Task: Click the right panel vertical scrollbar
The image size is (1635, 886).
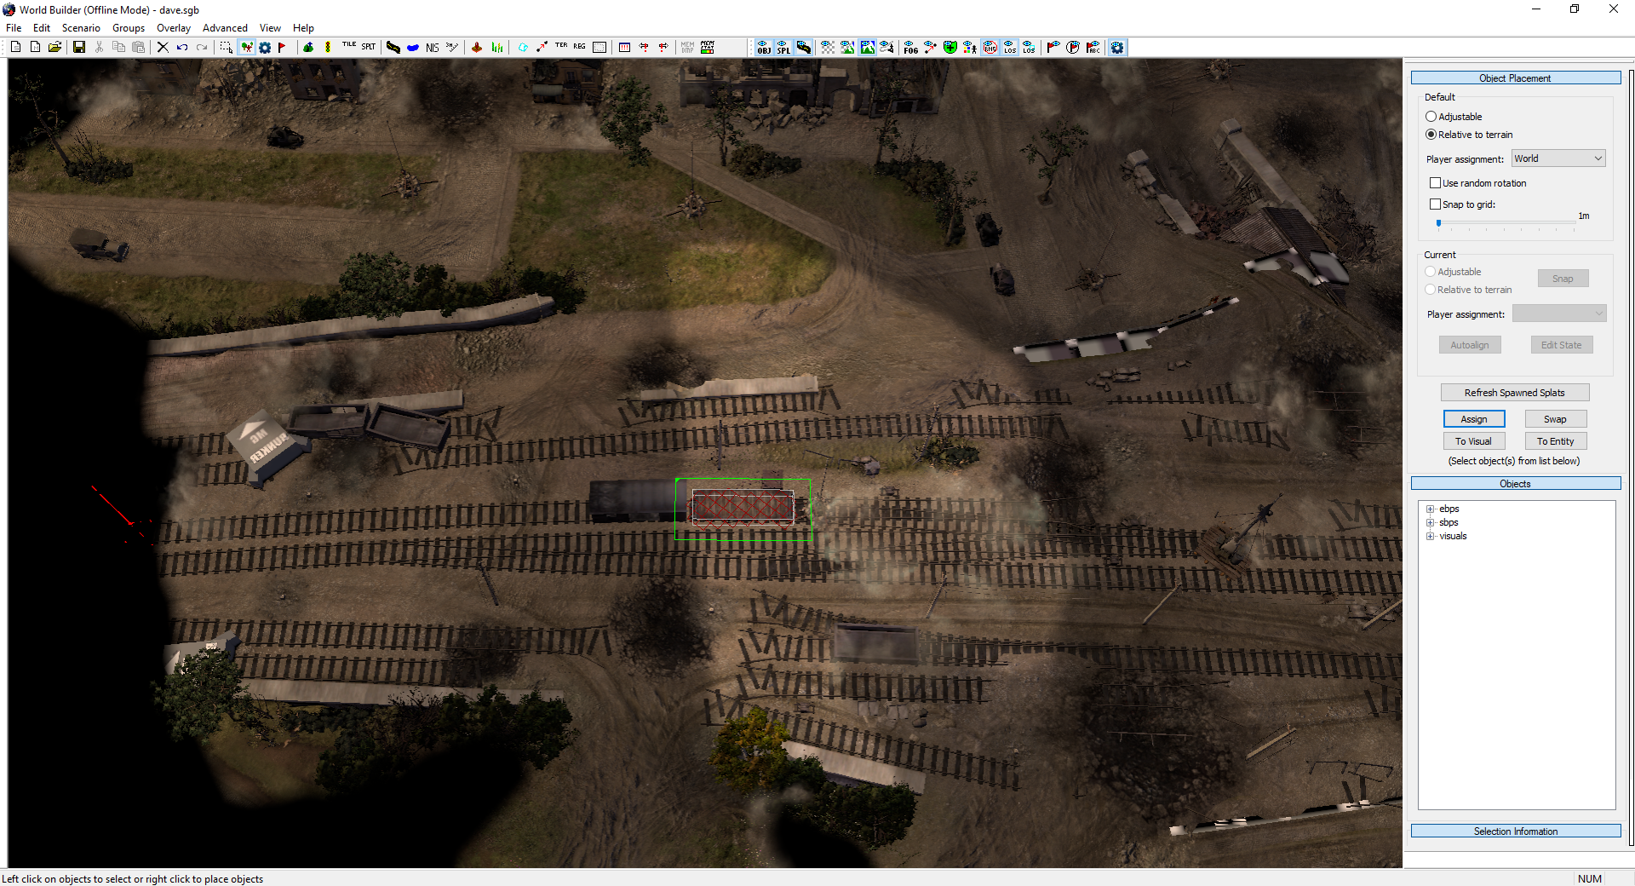Action: click(x=1631, y=460)
